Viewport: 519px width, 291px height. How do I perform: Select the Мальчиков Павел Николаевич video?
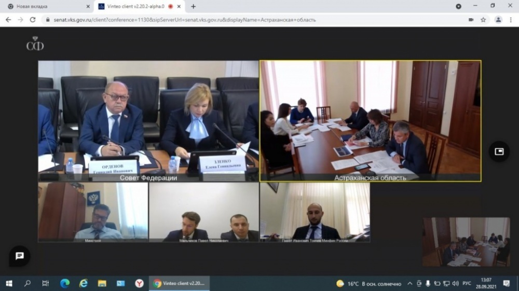(x=204, y=212)
